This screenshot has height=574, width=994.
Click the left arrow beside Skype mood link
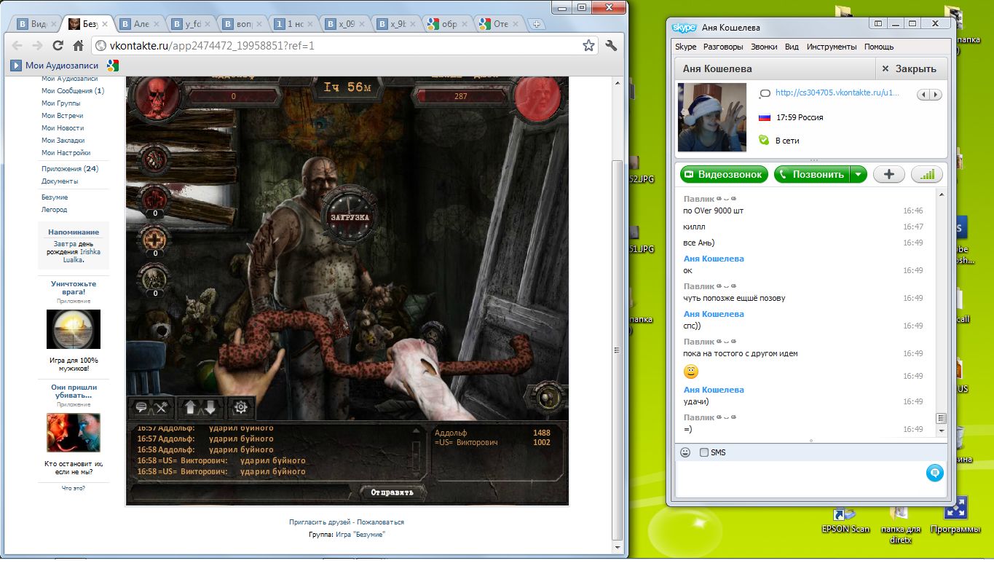923,95
